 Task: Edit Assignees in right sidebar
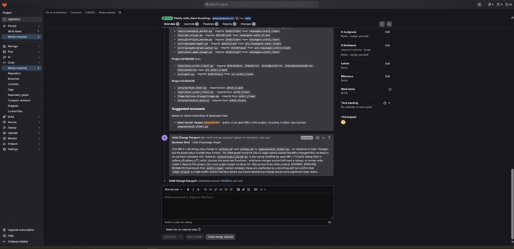point(388,32)
